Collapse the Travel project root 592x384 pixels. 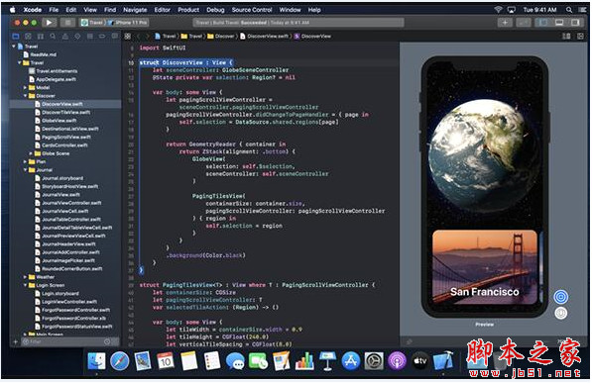(14, 47)
